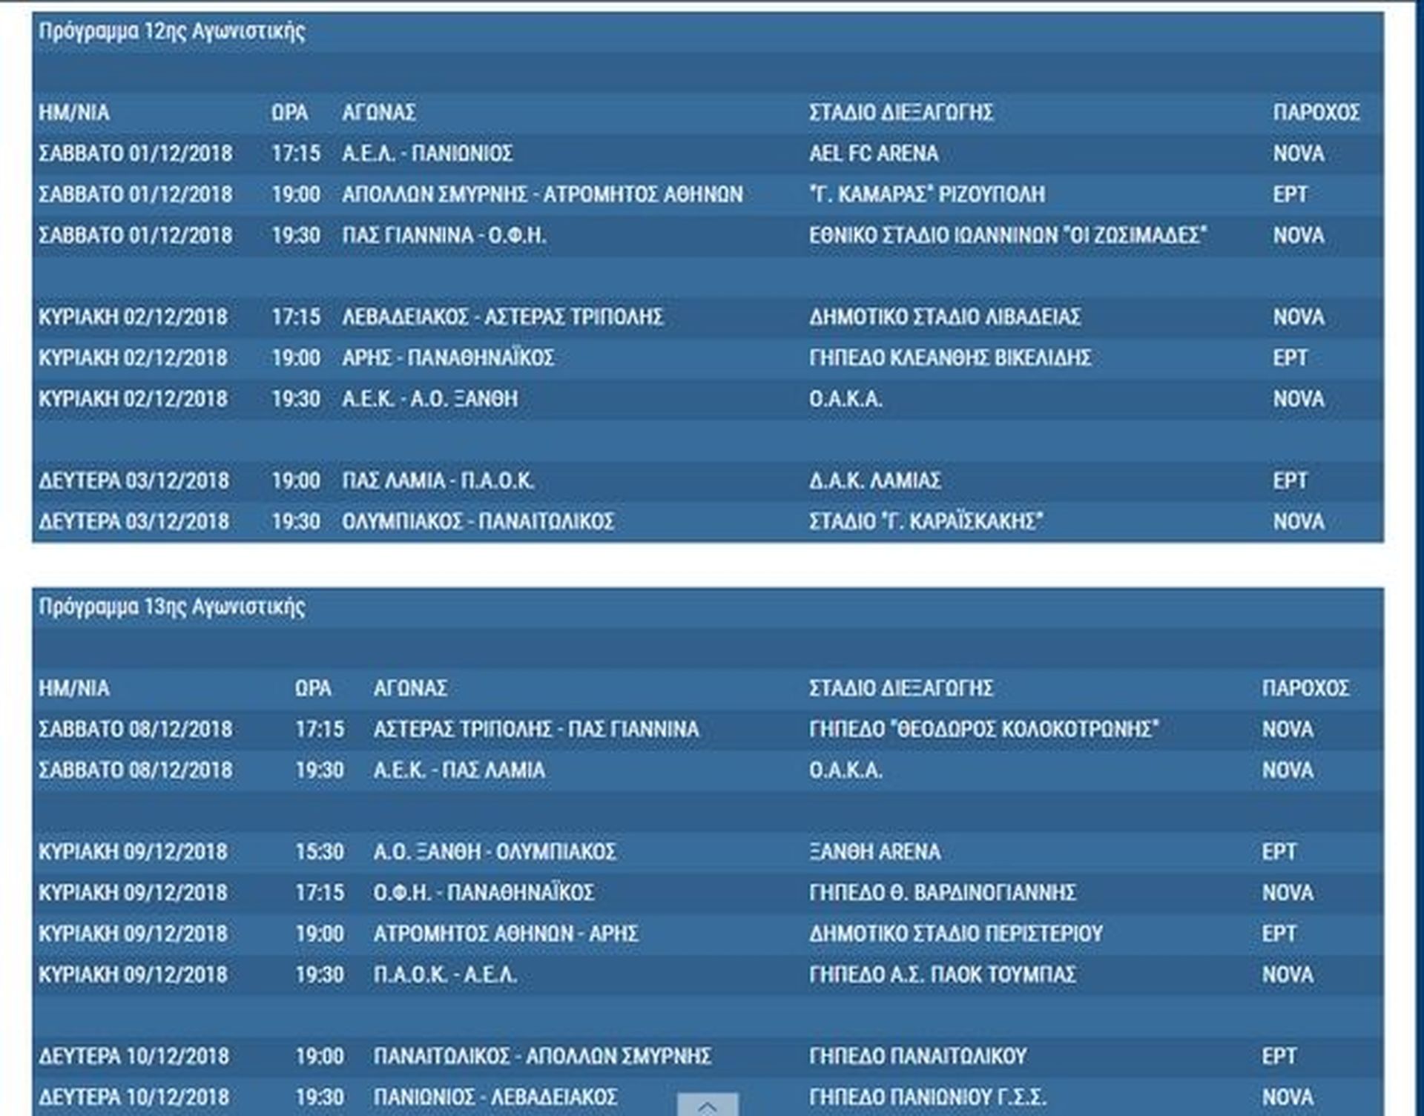The height and width of the screenshot is (1116, 1424).
Task: Click the stadium 'ΓΗΠΕΔΟ ΚΛΕΑΝΘΗΣ ΒΙΚΕΛΙΔΗΣ'
Action: tap(950, 358)
